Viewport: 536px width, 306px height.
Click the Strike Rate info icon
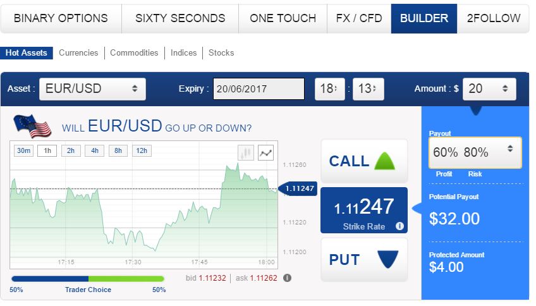coord(399,226)
